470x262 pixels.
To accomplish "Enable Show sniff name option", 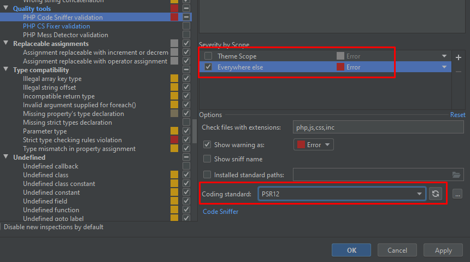I will [207, 159].
